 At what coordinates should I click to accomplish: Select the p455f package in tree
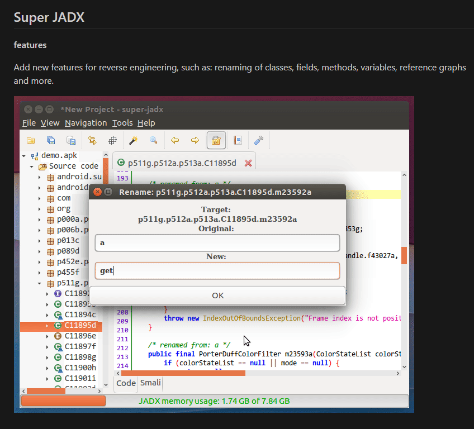tap(68, 272)
